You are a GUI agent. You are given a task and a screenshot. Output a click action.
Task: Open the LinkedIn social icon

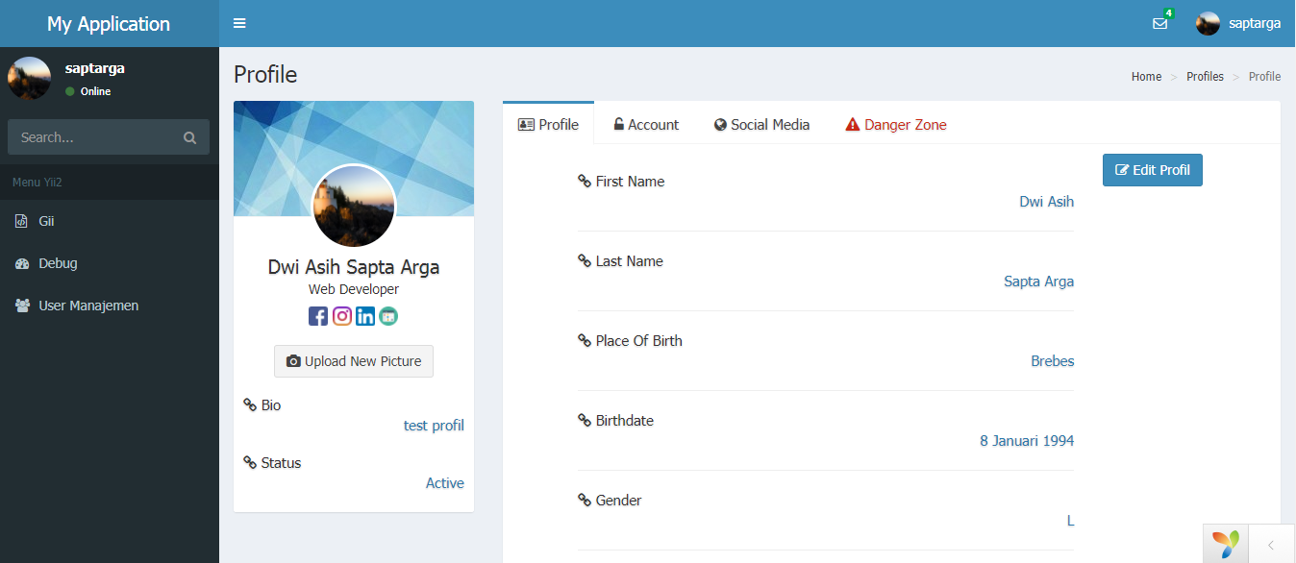[365, 316]
